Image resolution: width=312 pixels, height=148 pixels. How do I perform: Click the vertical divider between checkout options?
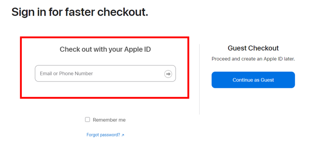199,79
